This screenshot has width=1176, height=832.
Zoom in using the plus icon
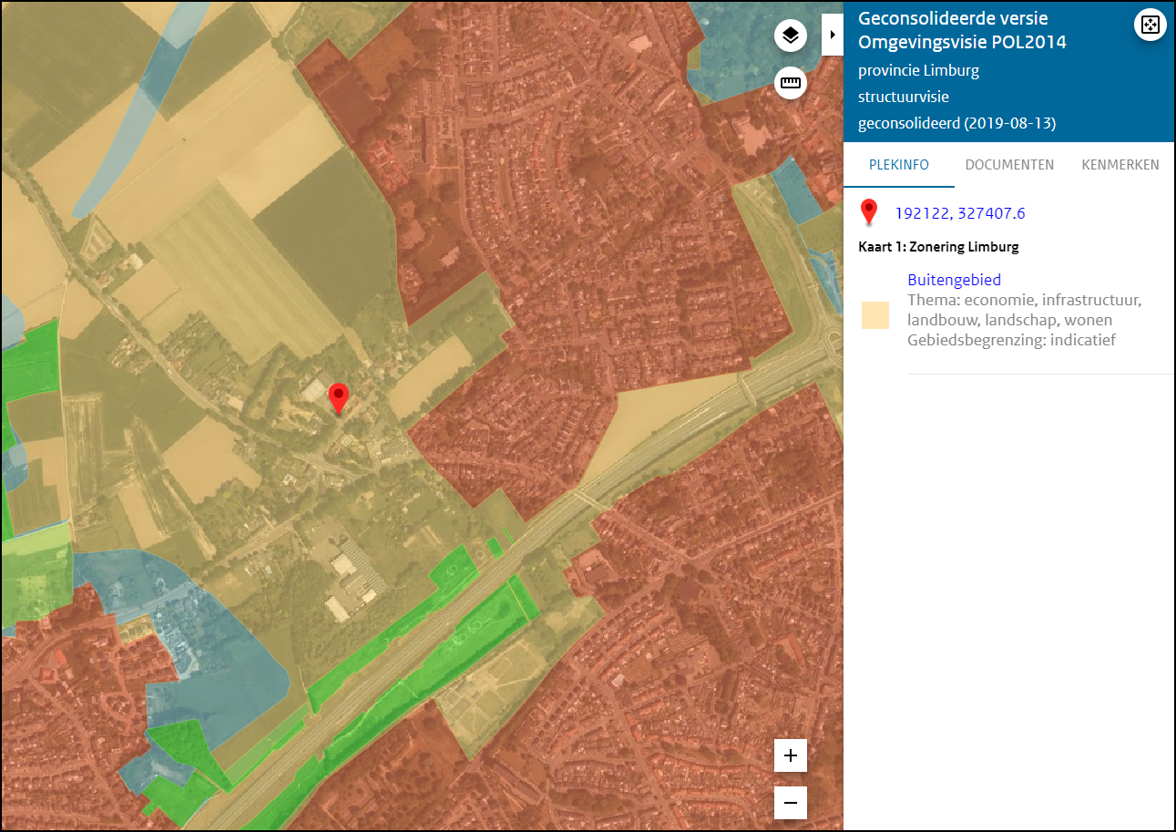(x=789, y=755)
